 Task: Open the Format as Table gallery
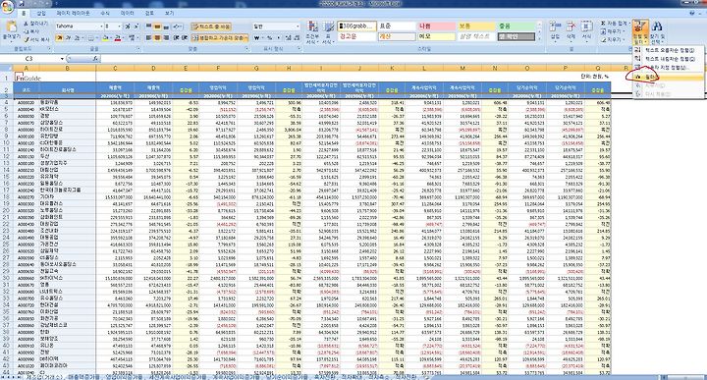point(328,31)
